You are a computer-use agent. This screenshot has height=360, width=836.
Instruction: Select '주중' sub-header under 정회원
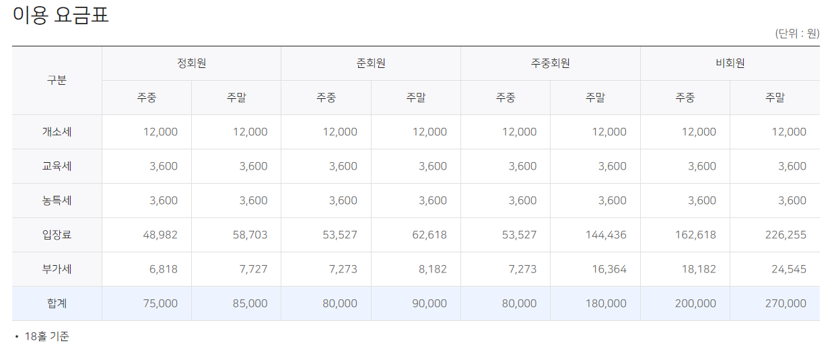(147, 98)
